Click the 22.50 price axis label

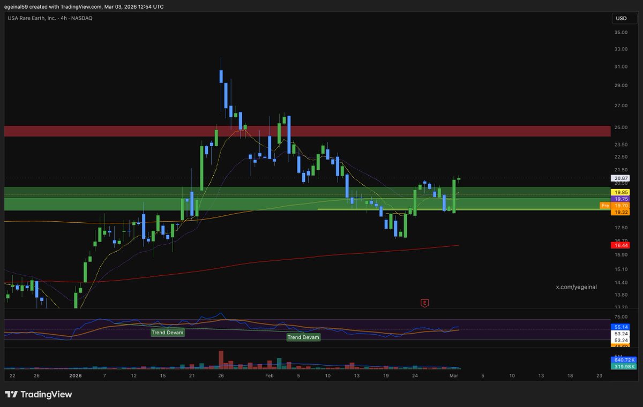tap(622, 157)
